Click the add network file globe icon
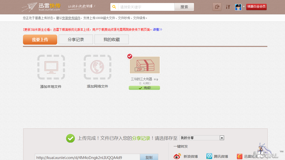The width and height of the screenshot is (285, 160). 98,67
